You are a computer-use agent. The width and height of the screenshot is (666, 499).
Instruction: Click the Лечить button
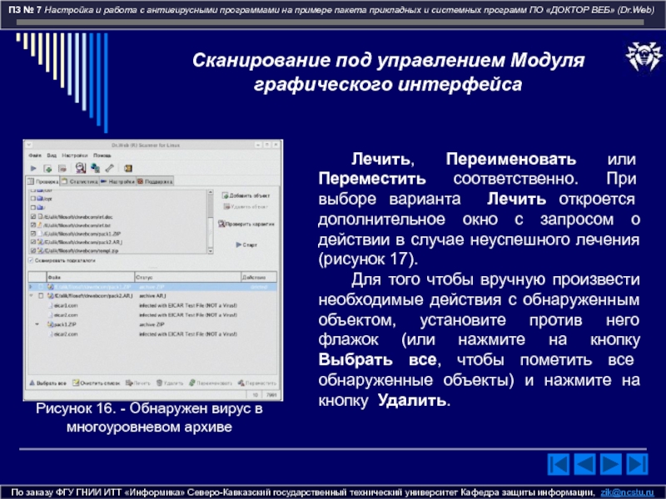(x=138, y=383)
